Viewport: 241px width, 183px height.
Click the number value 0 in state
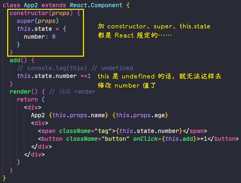pyautogui.click(x=54, y=37)
